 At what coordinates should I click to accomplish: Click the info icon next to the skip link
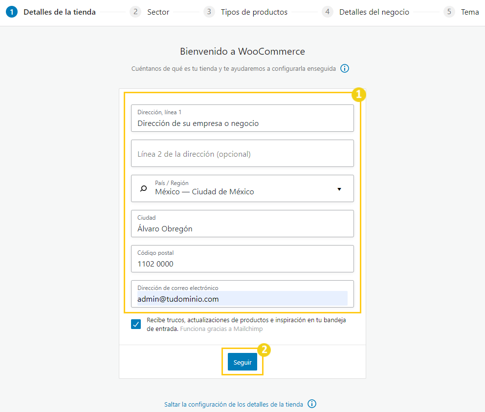tap(312, 404)
